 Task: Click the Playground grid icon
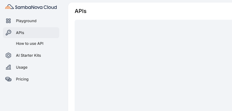8,21
